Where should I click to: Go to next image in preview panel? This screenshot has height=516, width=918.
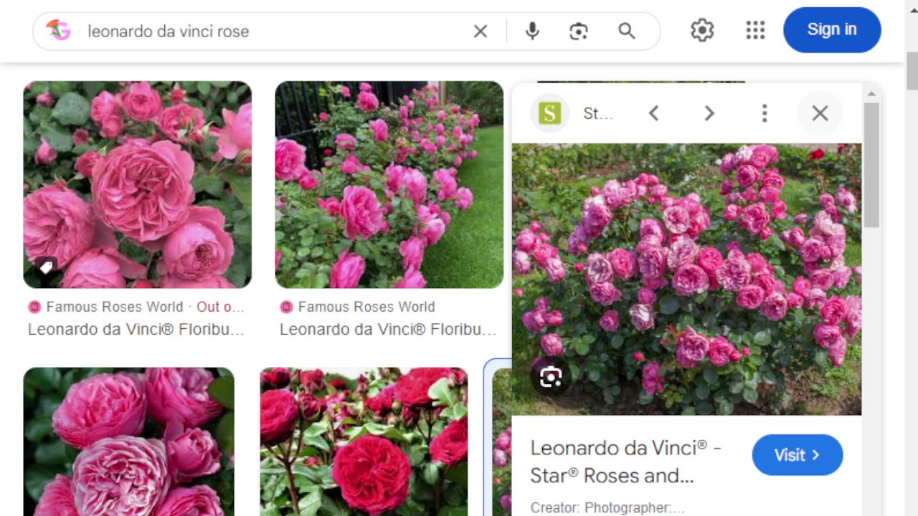(709, 113)
